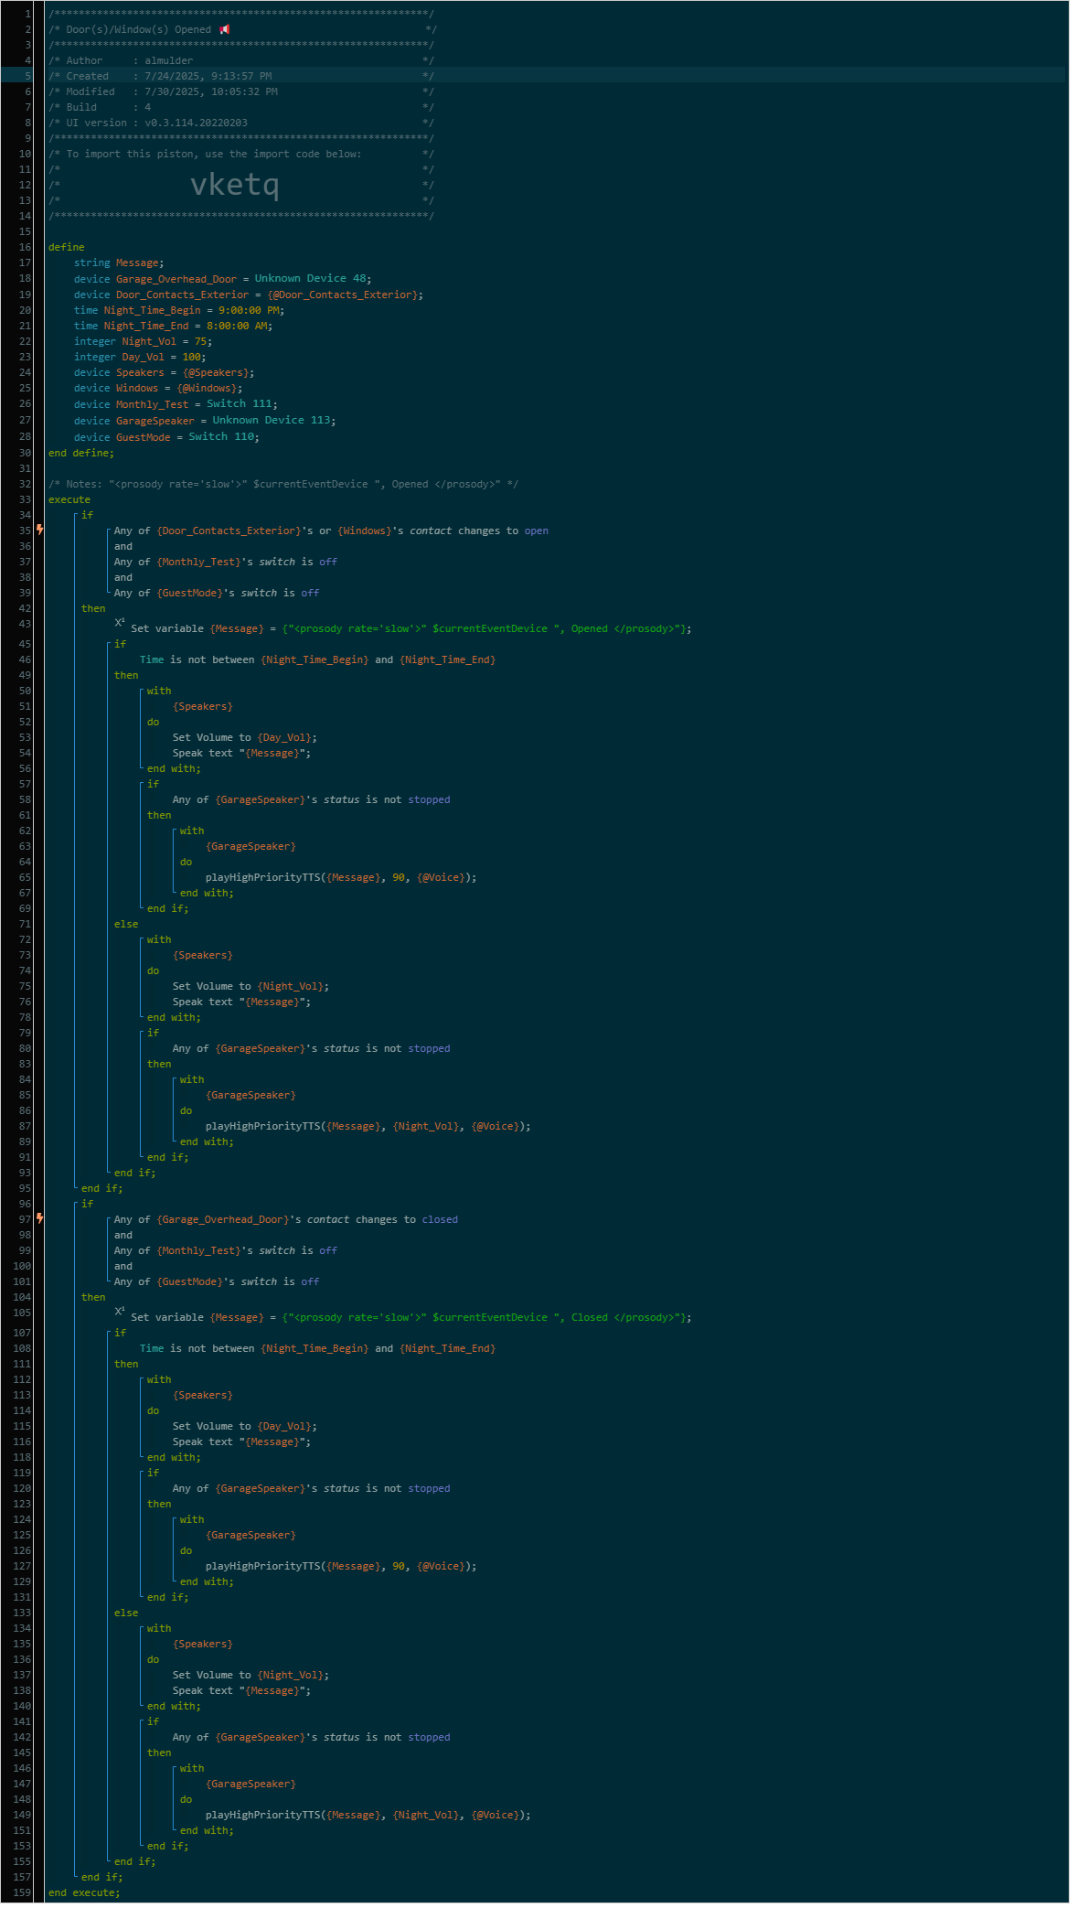Viewport: 1077px width, 1908px height.
Task: Click the Garage_Overhead_Door device definition
Action: (222, 279)
